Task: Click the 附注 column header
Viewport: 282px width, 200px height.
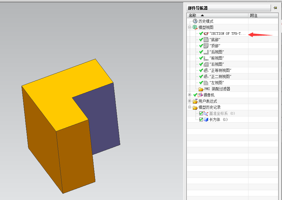Action: coord(263,15)
